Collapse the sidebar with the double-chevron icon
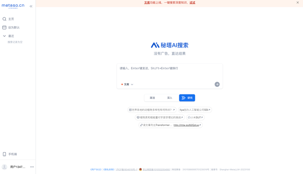303x174 pixels. (x=31, y=6)
